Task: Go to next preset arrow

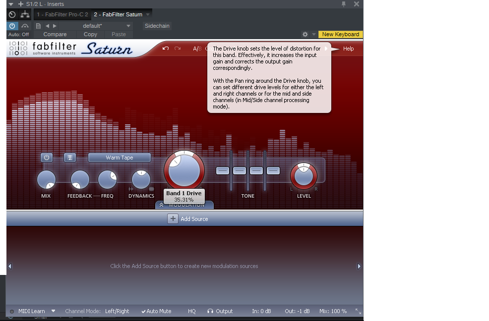Action: click(x=55, y=26)
